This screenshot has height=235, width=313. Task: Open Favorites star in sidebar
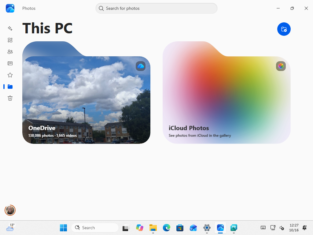pyautogui.click(x=10, y=75)
